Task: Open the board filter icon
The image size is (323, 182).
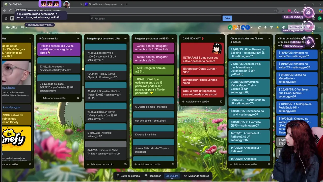Action: click(271, 27)
